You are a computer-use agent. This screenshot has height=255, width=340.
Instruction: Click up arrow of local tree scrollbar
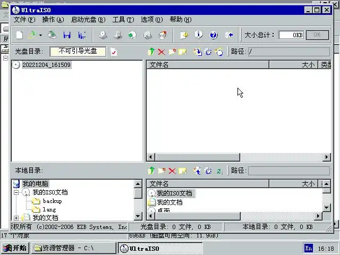coord(138,184)
